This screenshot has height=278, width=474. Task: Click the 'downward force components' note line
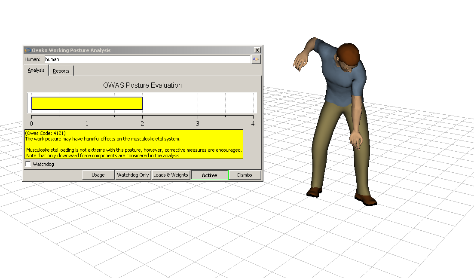click(x=103, y=156)
